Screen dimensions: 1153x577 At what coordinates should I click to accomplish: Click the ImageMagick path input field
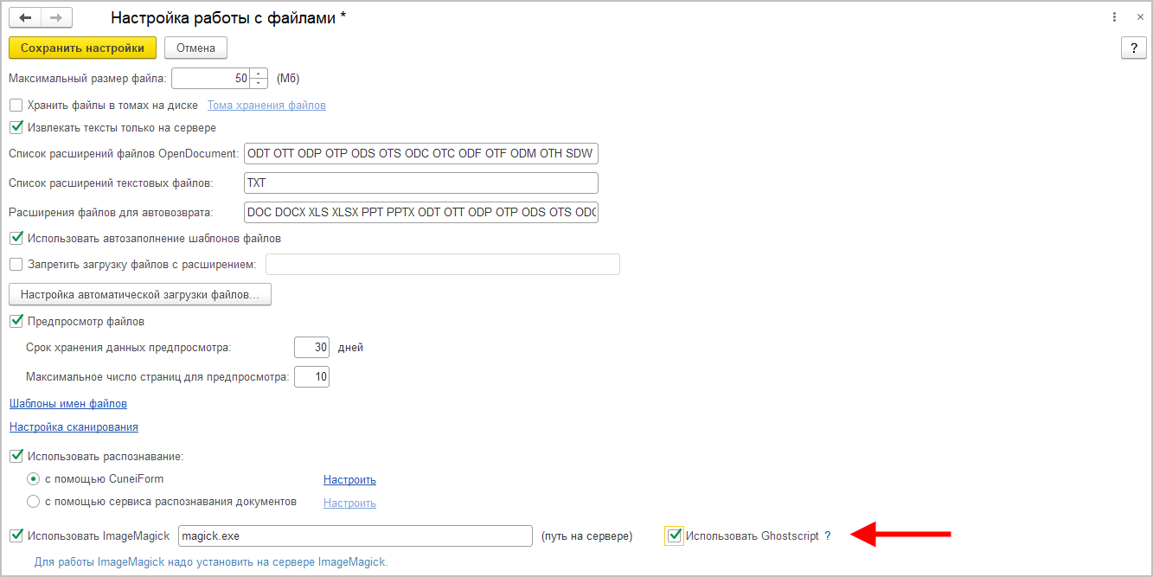tap(355, 536)
